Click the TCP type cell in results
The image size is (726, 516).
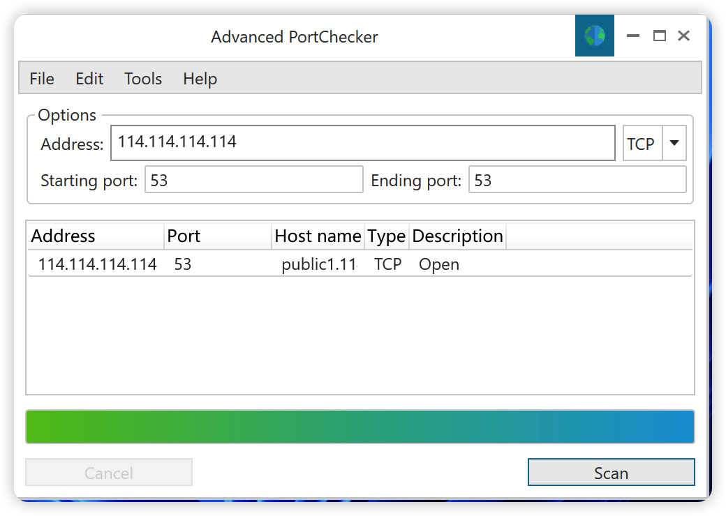(x=387, y=264)
